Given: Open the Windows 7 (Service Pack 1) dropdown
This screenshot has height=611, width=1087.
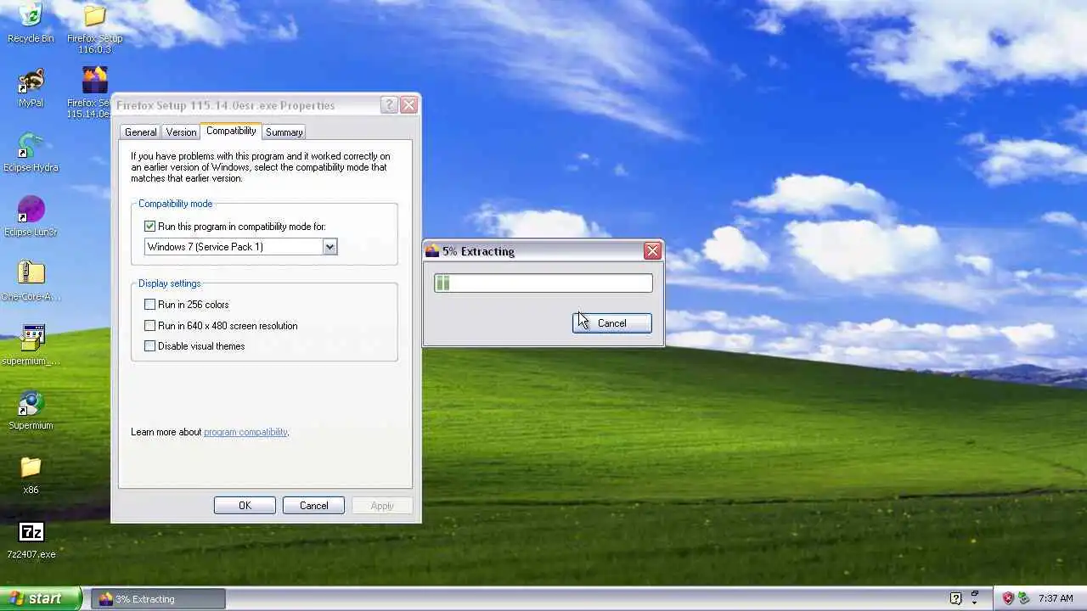Looking at the screenshot, I should [329, 247].
